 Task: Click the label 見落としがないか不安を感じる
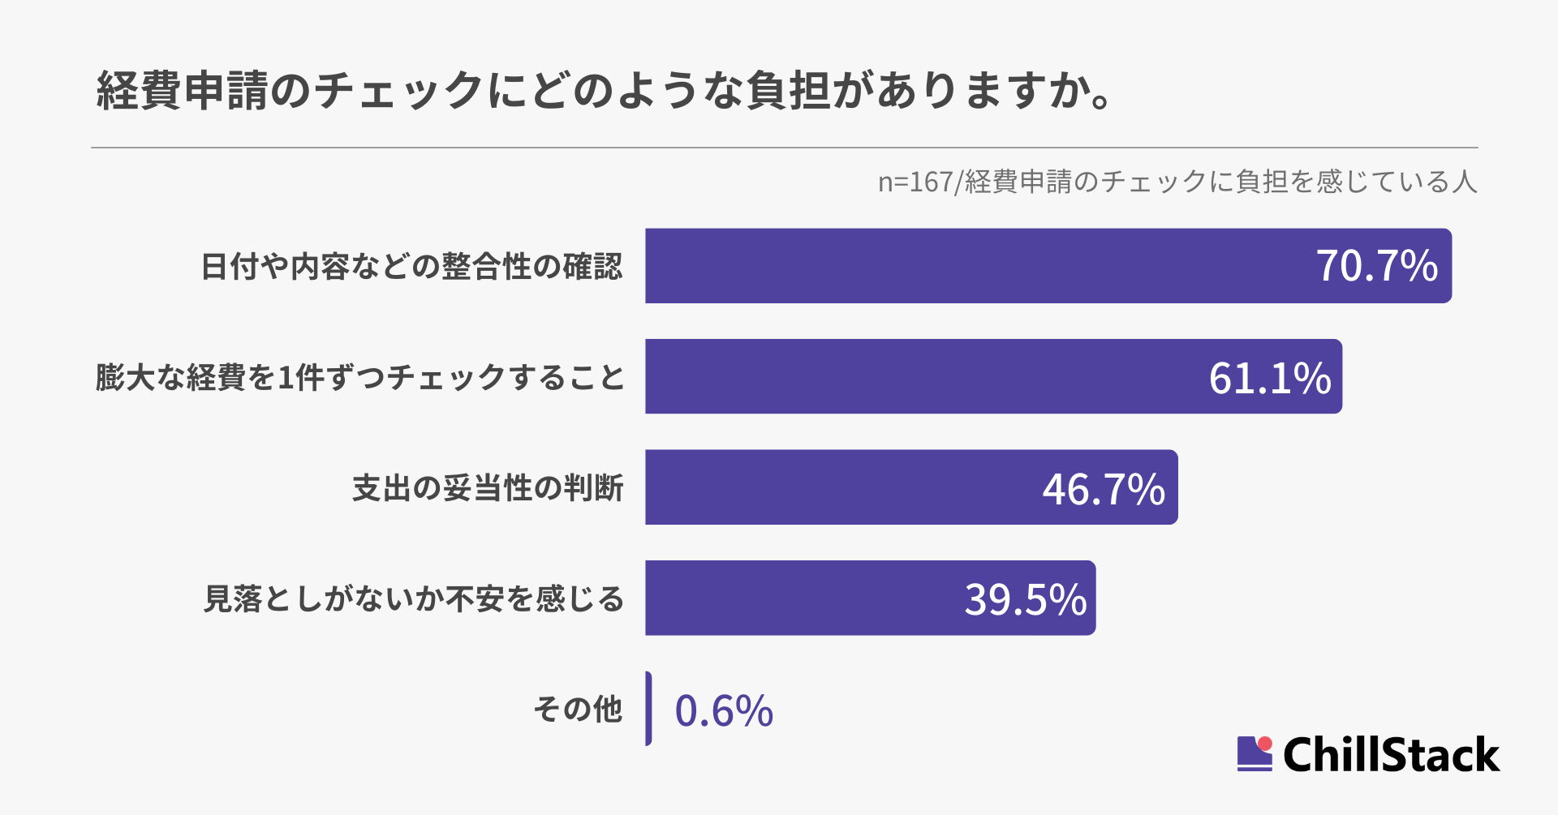click(414, 598)
